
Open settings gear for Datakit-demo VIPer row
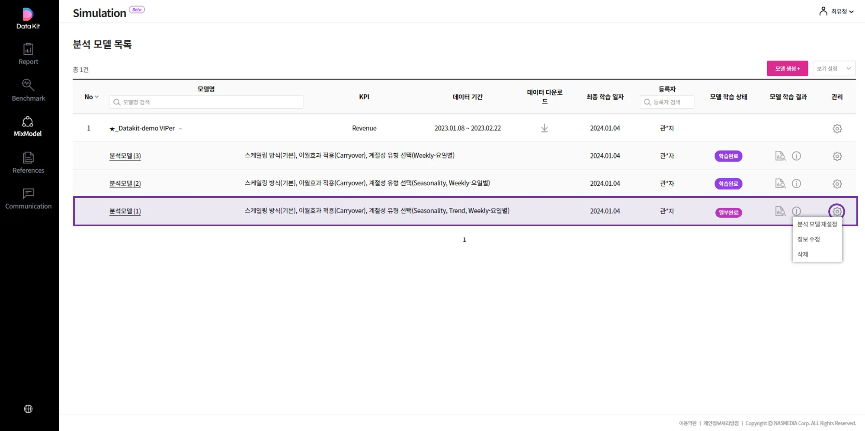click(x=837, y=129)
